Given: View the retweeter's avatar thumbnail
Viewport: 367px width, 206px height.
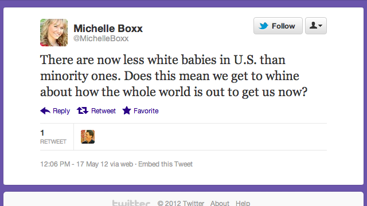Looking at the screenshot, I should point(88,137).
